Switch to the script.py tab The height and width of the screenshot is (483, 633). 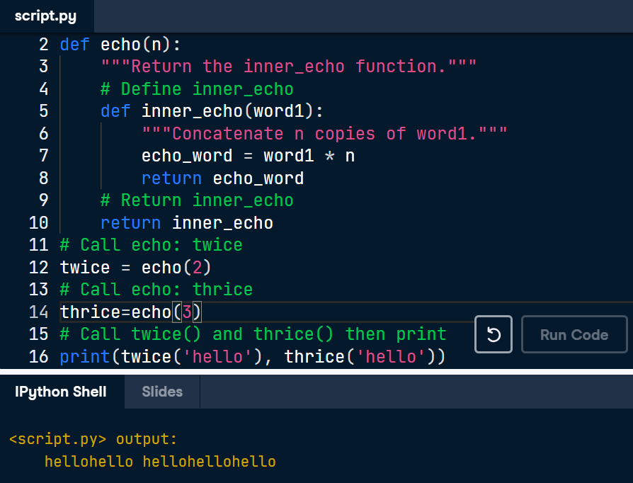pos(45,16)
